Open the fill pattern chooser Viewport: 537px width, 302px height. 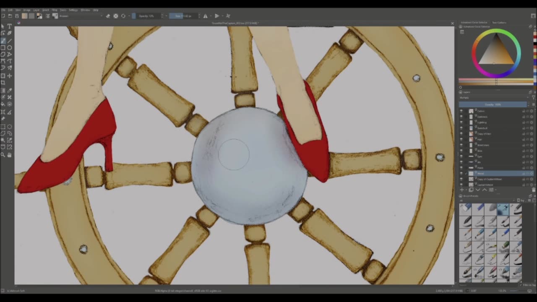31,16
